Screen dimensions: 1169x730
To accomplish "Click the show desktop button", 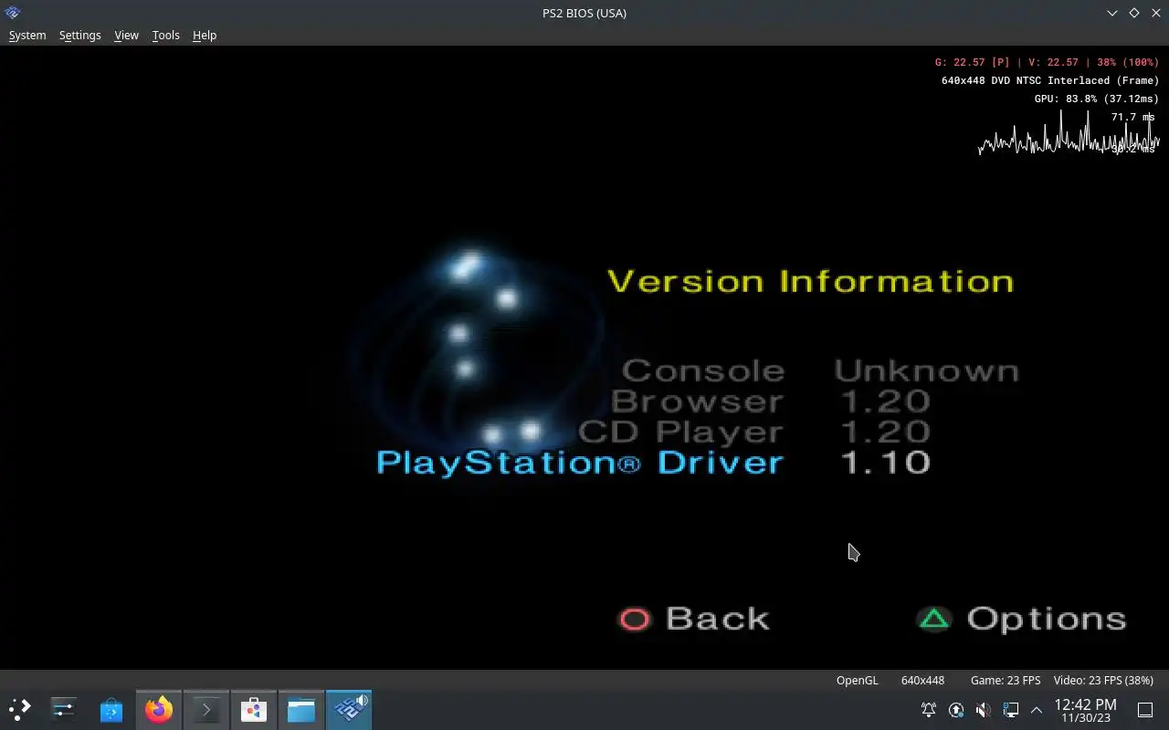I will click(1144, 710).
